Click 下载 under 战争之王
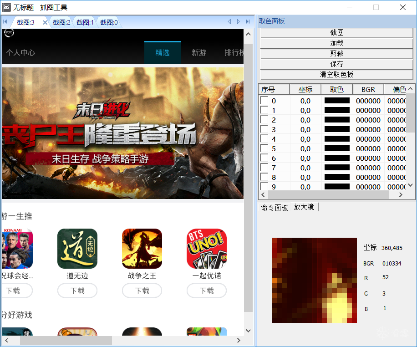The height and width of the screenshot is (347, 417). tap(142, 291)
